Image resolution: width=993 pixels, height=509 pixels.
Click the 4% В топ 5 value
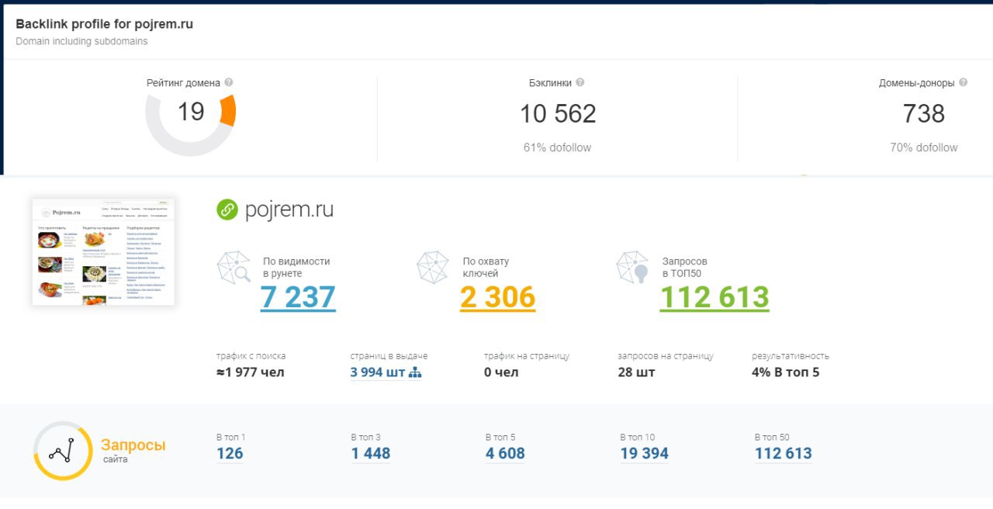786,372
